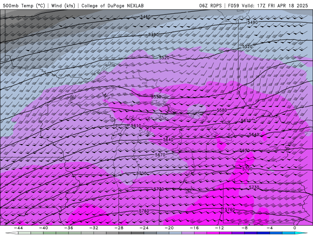Click the -24 colorbar tick label

click(x=144, y=228)
